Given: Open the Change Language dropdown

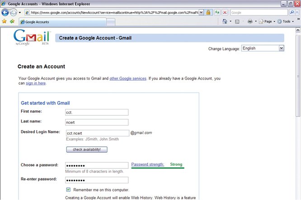Looking at the screenshot, I should 263,48.
